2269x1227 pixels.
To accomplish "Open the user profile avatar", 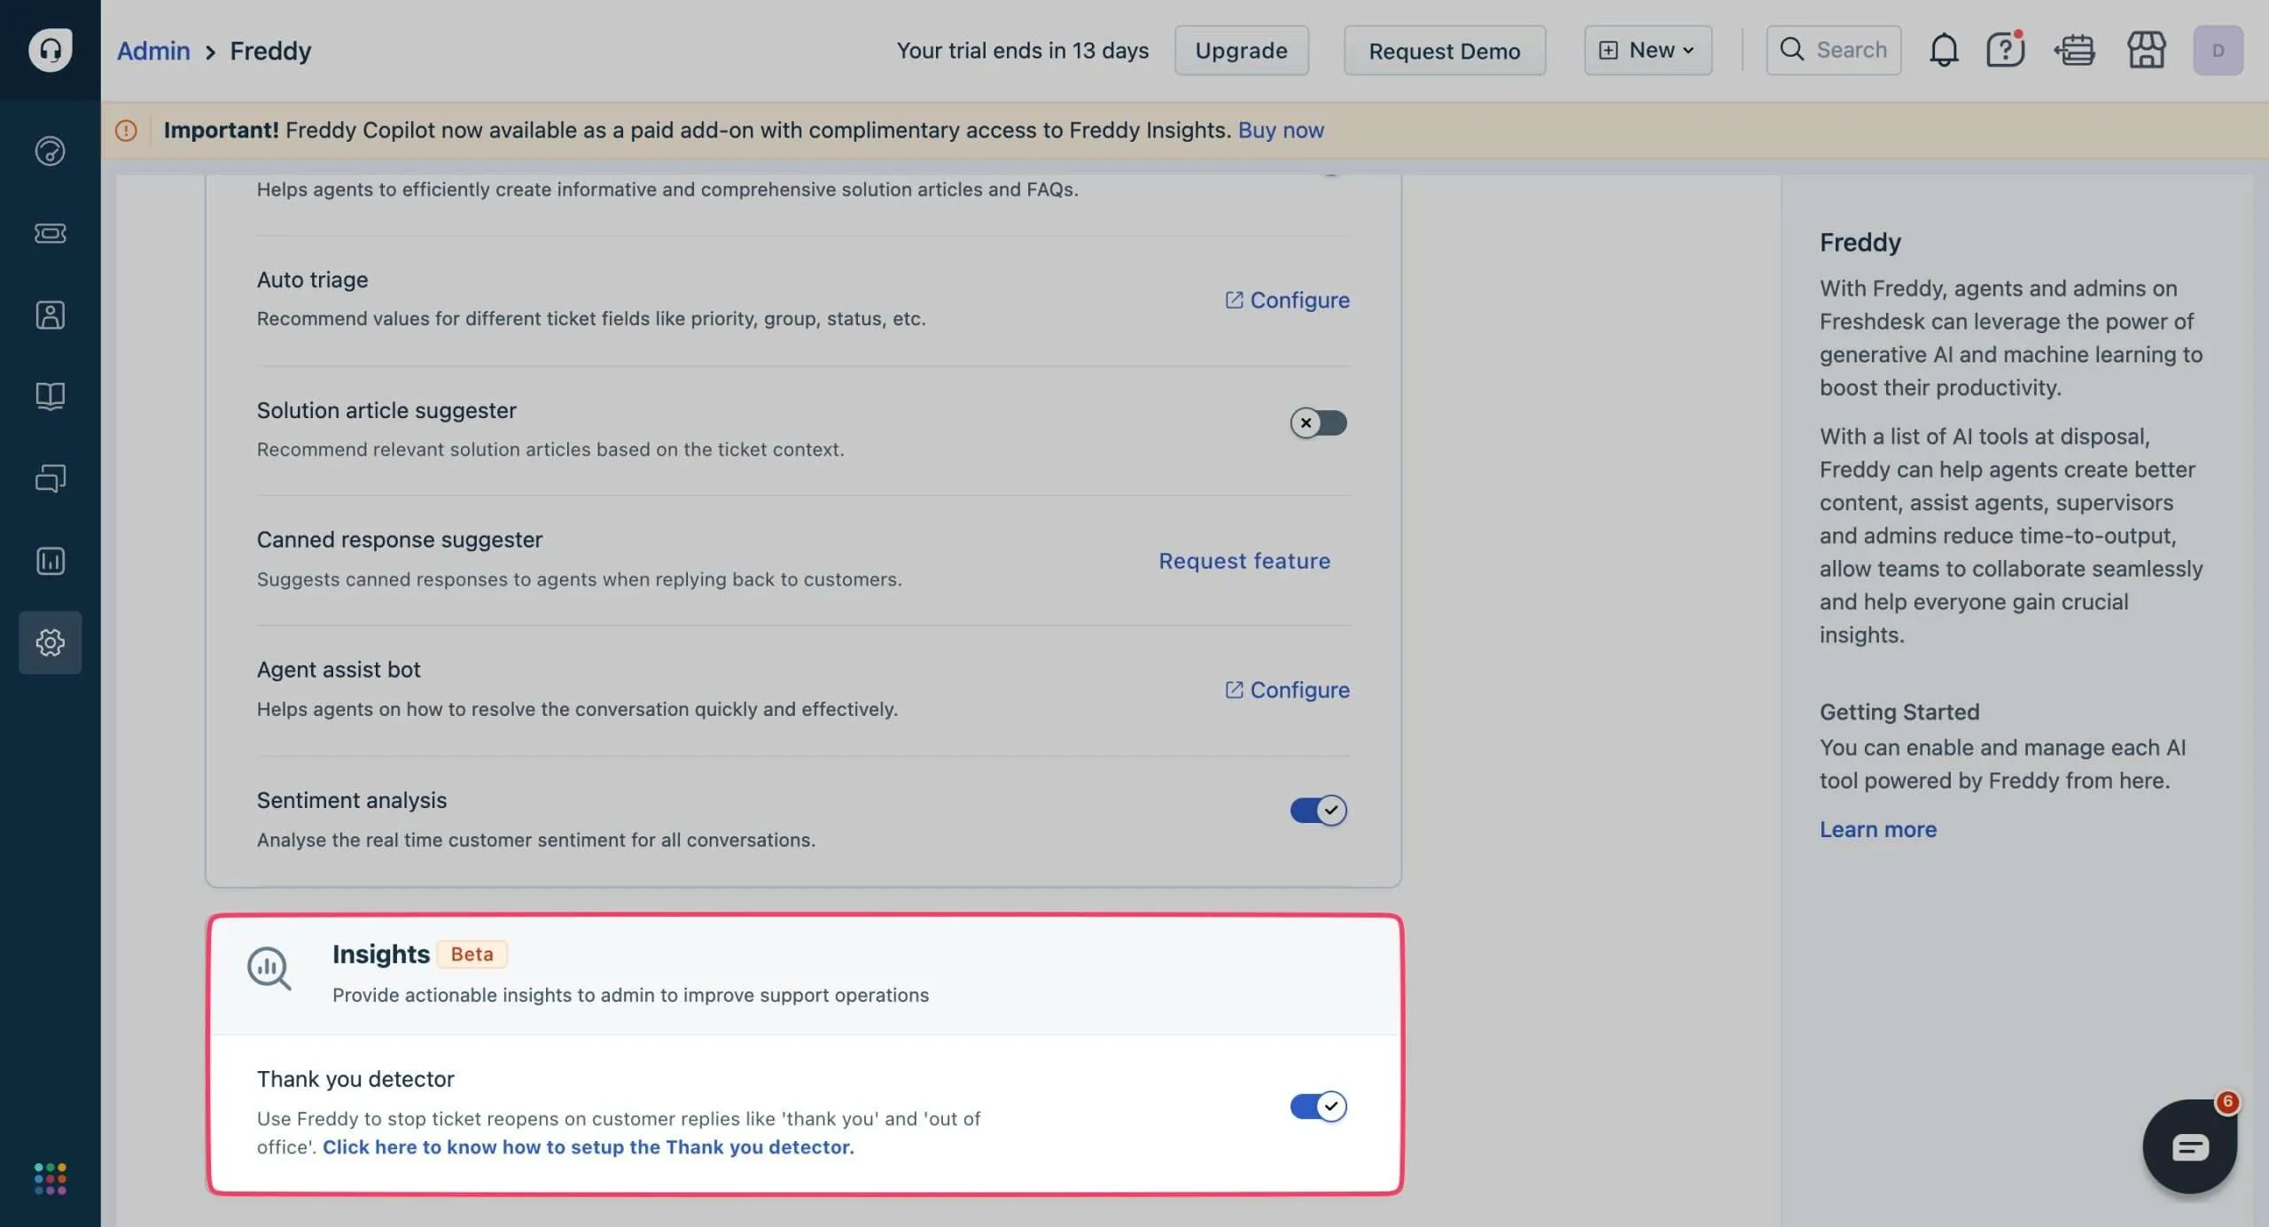I will point(2218,50).
